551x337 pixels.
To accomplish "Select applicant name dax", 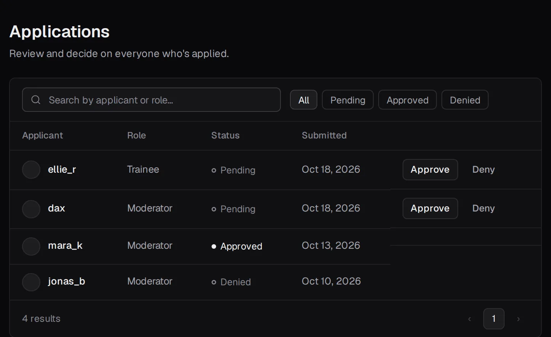I will [57, 208].
